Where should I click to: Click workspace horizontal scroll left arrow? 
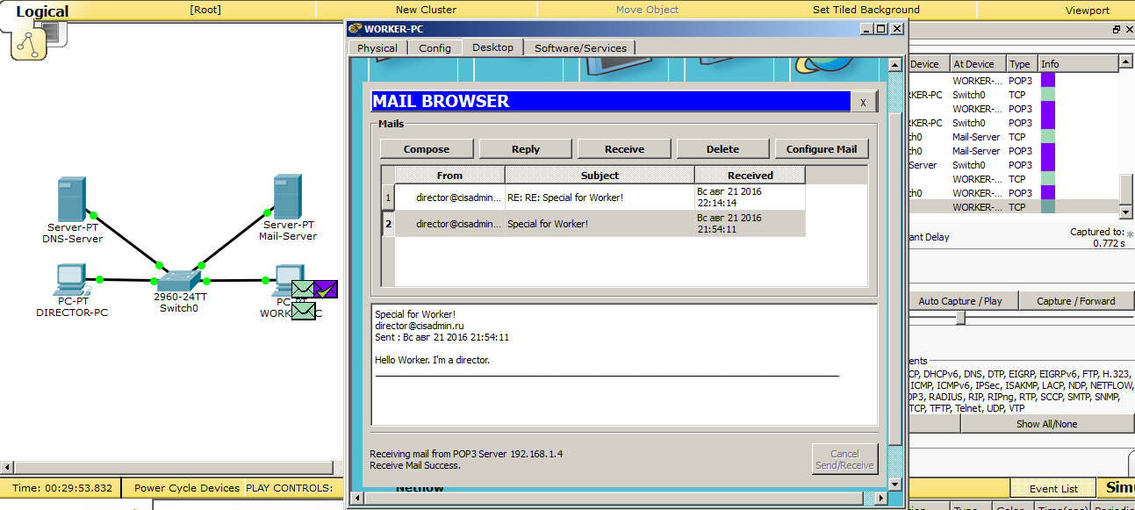(7, 467)
